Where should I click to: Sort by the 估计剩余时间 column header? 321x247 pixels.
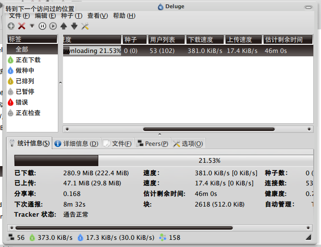click(288, 39)
